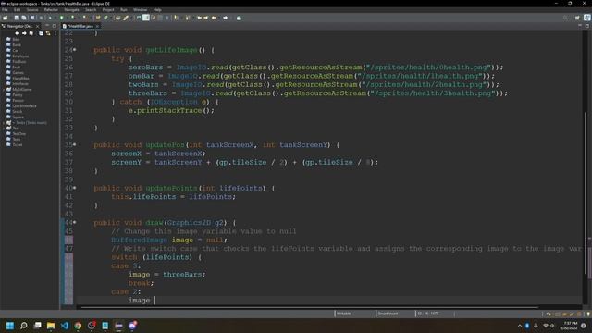Show hidden system tray icons chevron
592x333 pixels.
[520, 326]
